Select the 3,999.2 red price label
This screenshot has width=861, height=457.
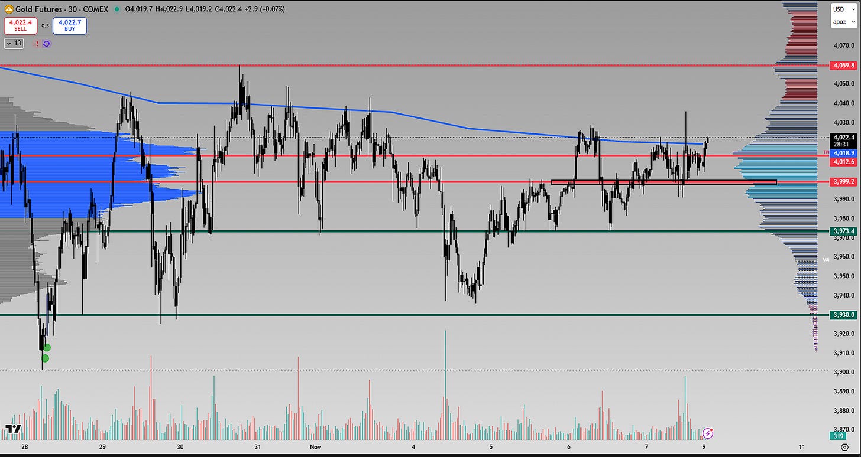click(843, 182)
